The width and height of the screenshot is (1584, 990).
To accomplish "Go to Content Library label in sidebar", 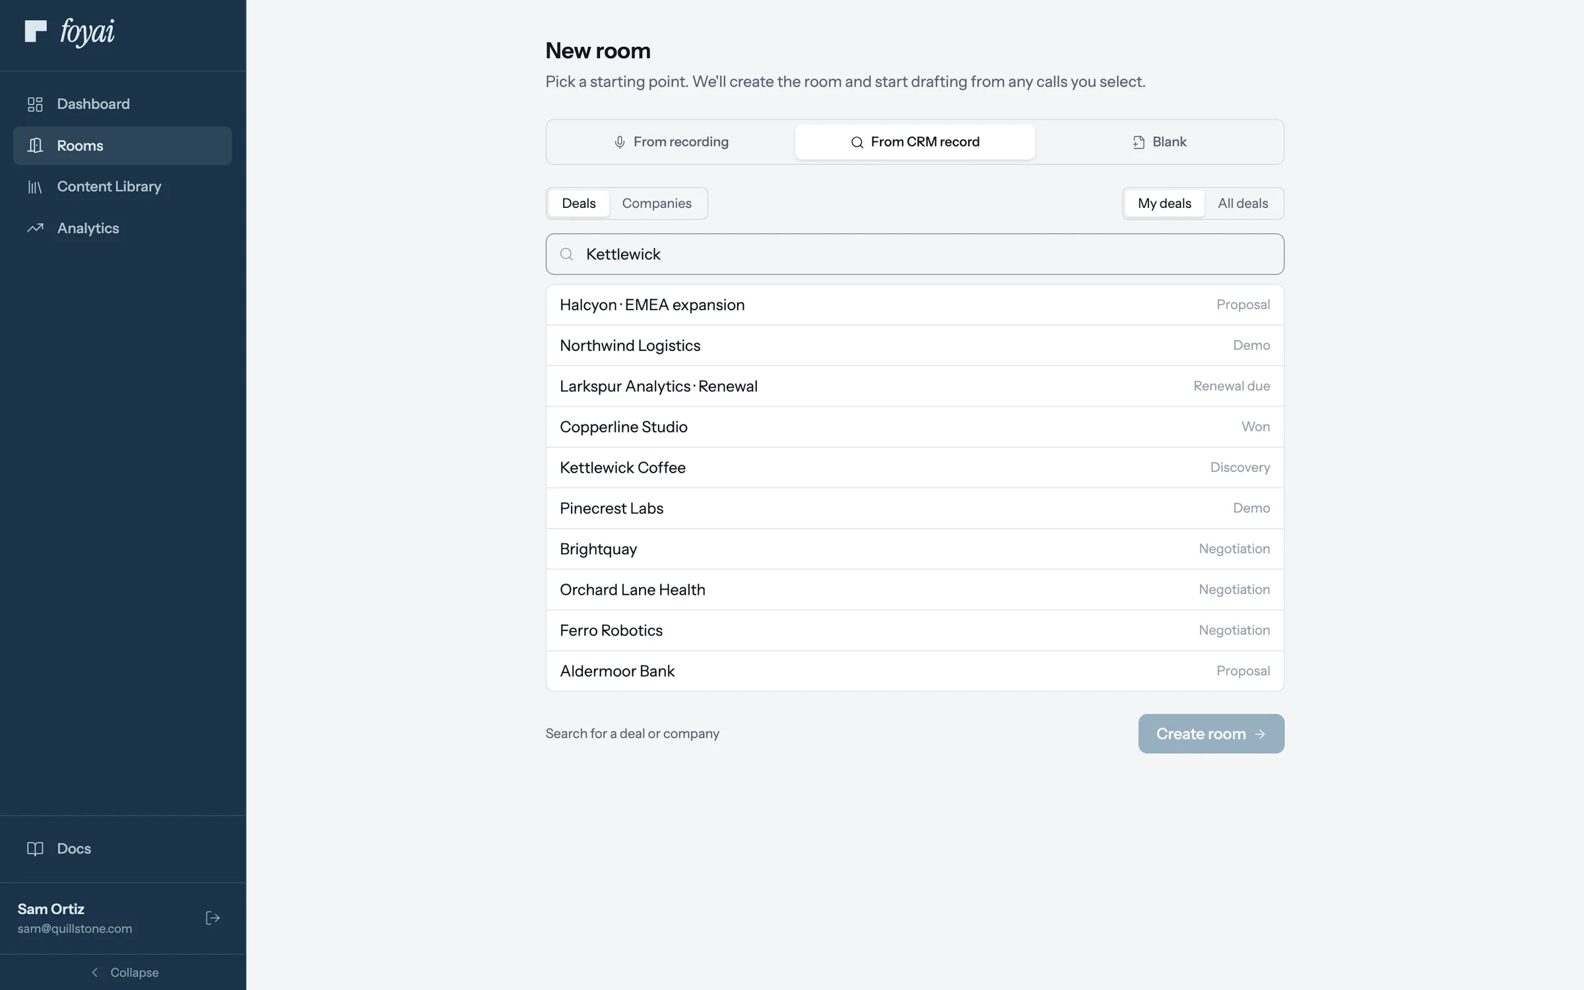I will [x=109, y=187].
